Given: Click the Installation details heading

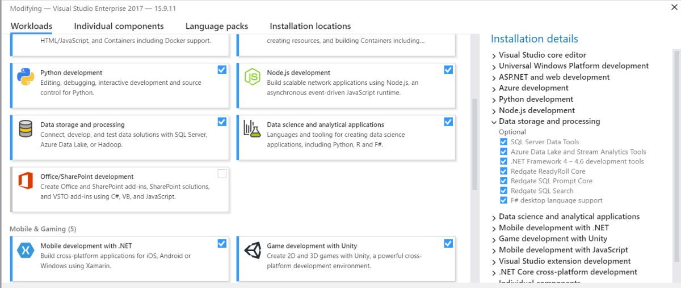Looking at the screenshot, I should pos(535,39).
